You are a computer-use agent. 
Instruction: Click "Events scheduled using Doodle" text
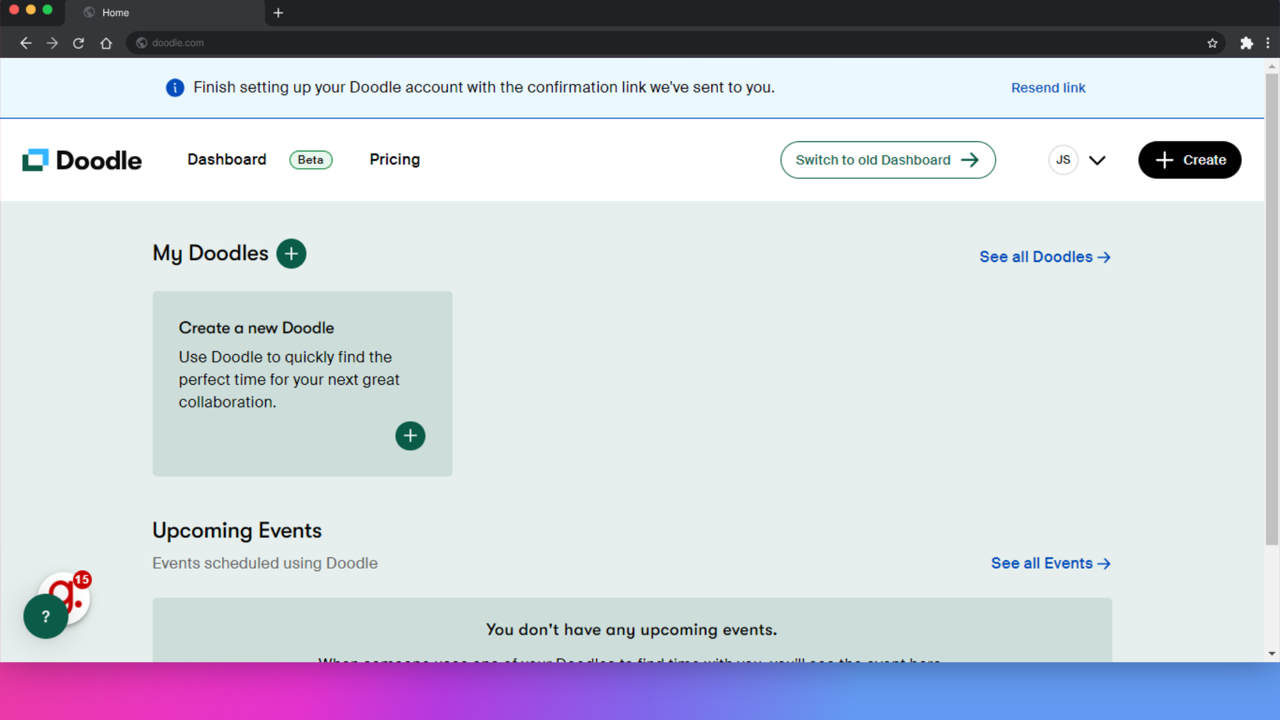(265, 563)
